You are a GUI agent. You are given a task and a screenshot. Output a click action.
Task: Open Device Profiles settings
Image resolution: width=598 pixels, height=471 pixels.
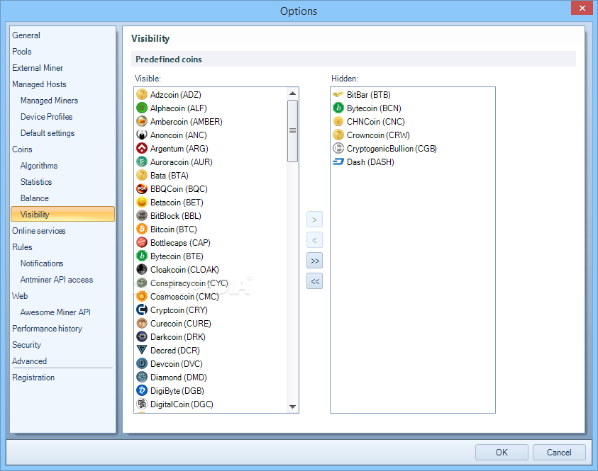(47, 117)
